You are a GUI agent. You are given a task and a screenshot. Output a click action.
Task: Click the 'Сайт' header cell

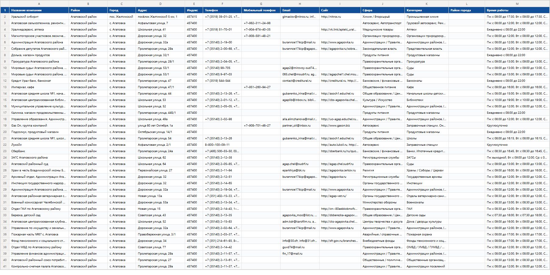340,10
